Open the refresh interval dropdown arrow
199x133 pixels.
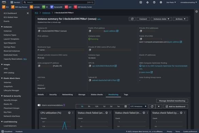click(x=159, y=107)
